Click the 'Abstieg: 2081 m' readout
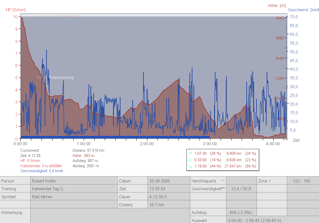This screenshot has height=223, width=319. pyautogui.click(x=86, y=166)
